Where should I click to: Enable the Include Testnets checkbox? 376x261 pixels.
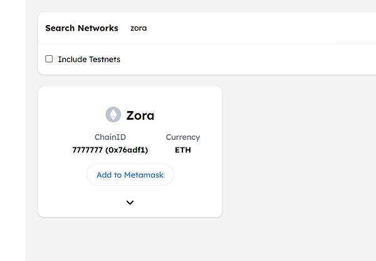49,59
